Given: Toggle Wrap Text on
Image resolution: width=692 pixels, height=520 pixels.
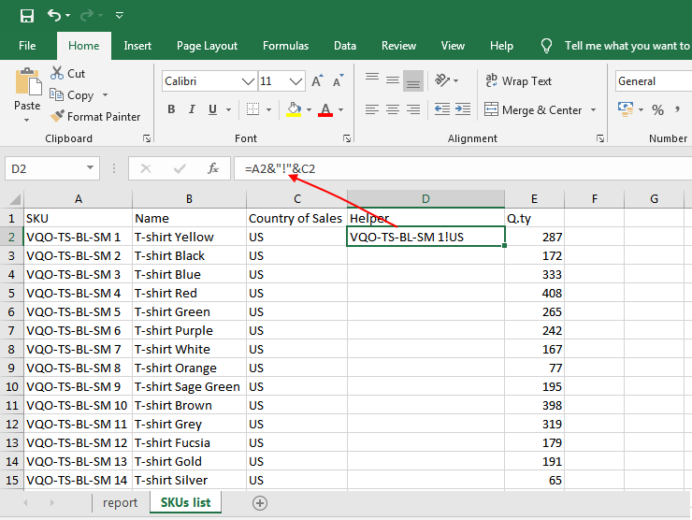Looking at the screenshot, I should coord(519,81).
